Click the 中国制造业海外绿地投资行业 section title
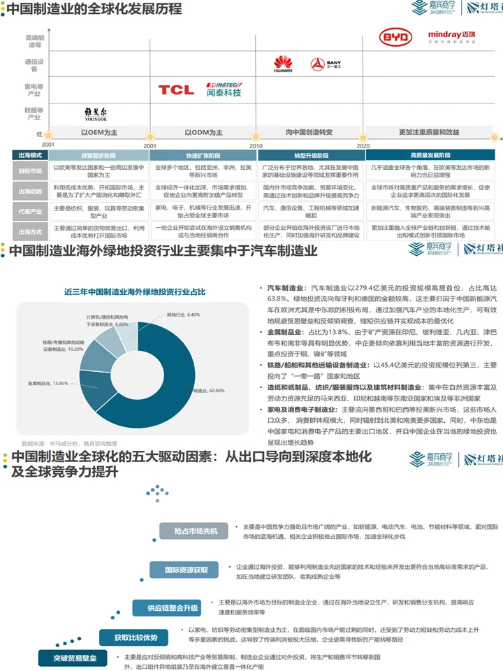The height and width of the screenshot is (671, 503). 163,250
